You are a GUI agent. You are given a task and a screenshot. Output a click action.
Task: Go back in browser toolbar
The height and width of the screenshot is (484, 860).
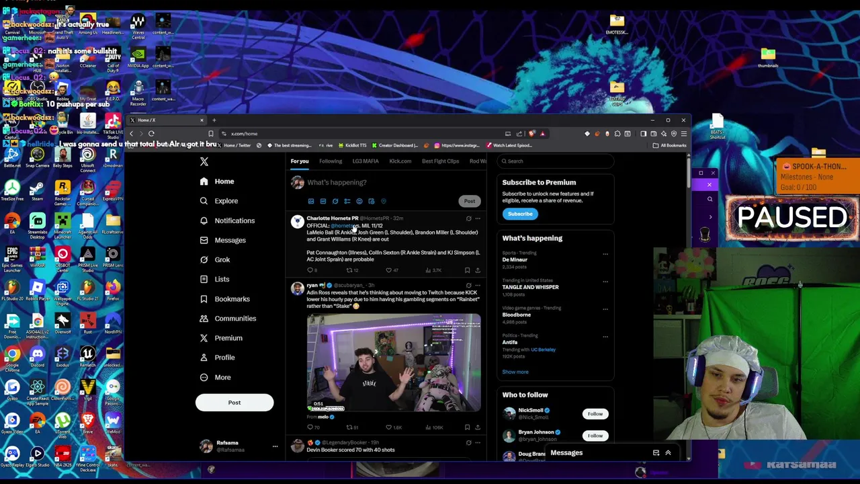pyautogui.click(x=131, y=134)
